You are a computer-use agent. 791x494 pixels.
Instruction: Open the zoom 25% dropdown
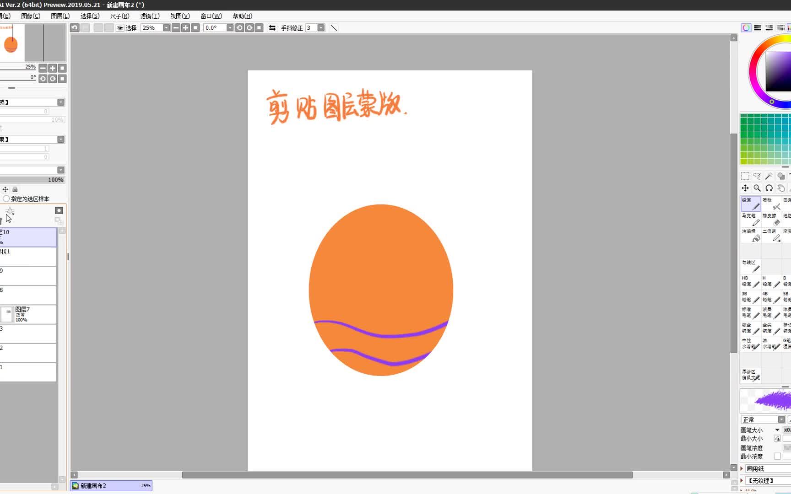[x=166, y=28]
